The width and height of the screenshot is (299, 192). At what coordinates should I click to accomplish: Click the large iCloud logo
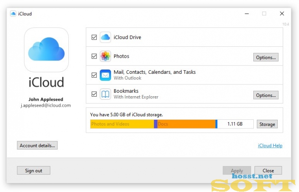tap(46, 49)
